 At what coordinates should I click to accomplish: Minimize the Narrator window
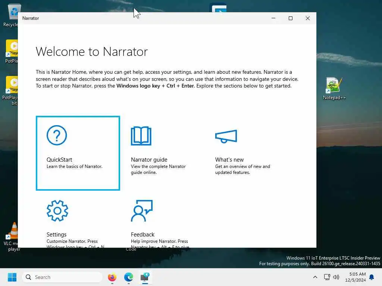pos(273,18)
